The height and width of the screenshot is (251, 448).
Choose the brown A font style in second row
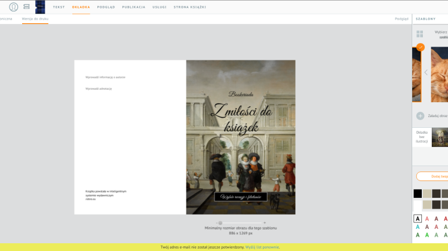[427, 227]
